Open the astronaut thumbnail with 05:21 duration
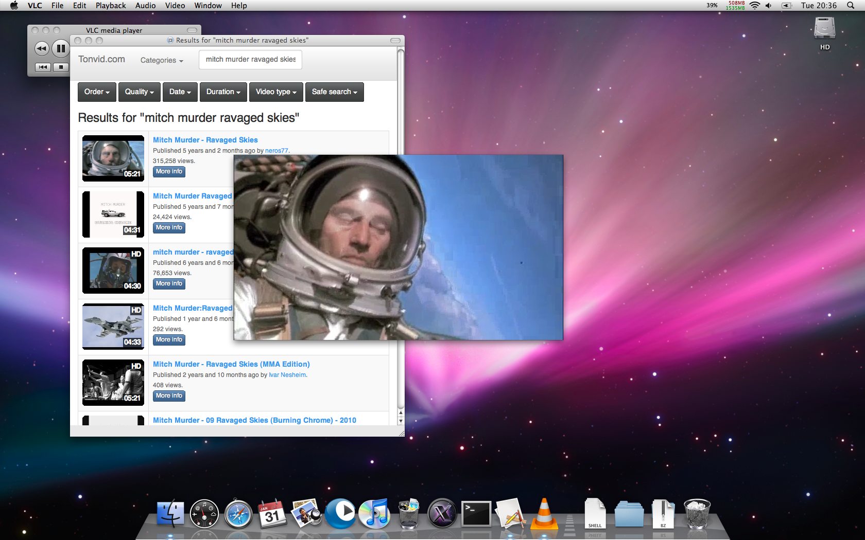The height and width of the screenshot is (540, 865). click(113, 158)
